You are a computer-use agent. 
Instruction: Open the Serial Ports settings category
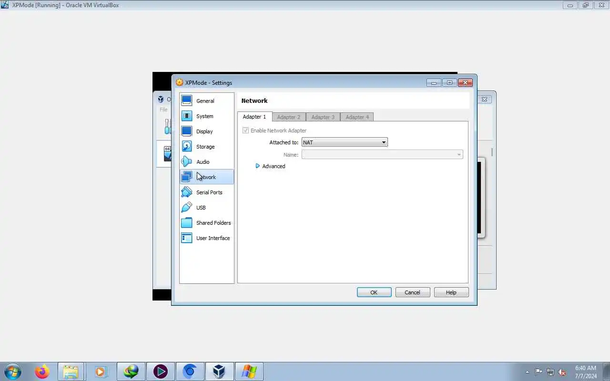(206, 192)
